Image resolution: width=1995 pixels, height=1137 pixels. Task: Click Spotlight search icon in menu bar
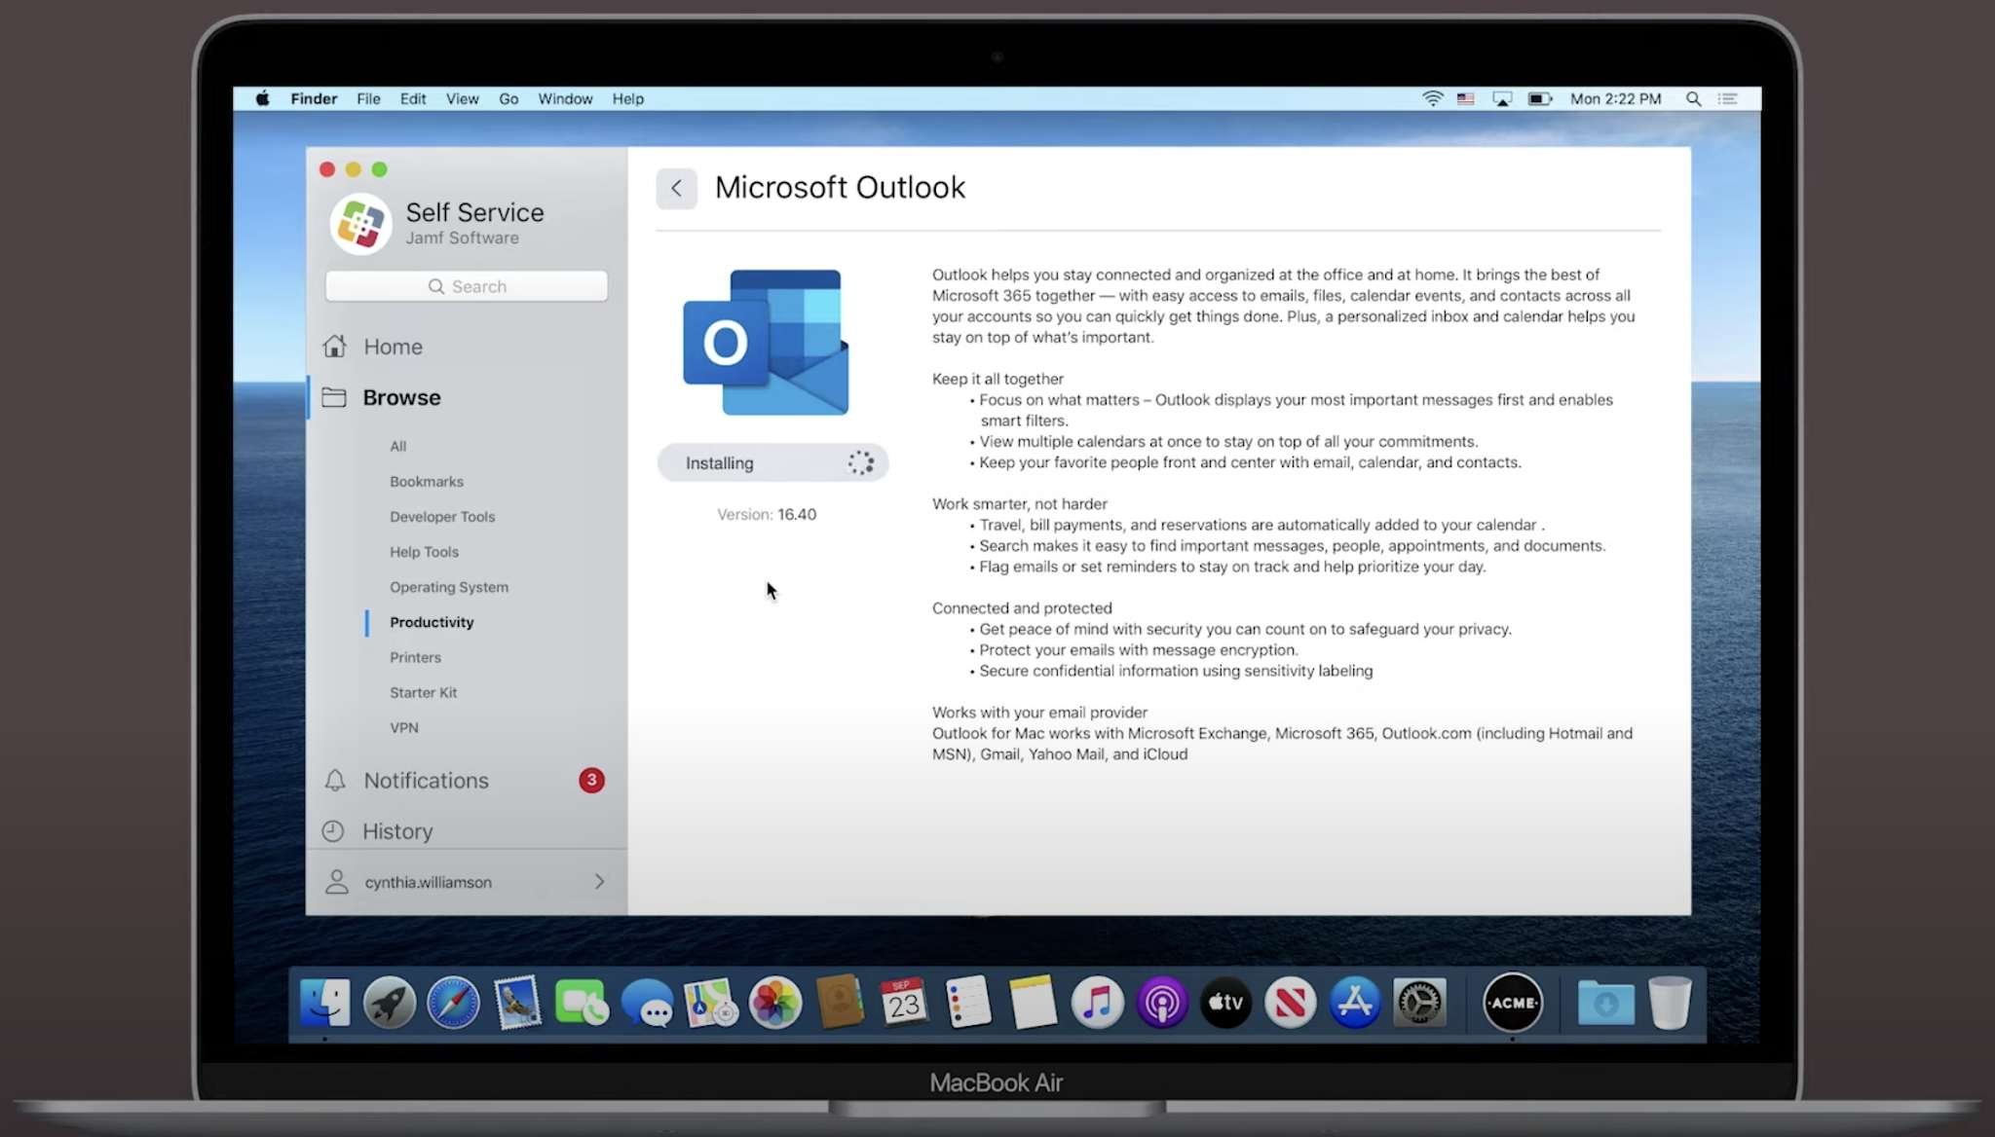pos(1693,99)
